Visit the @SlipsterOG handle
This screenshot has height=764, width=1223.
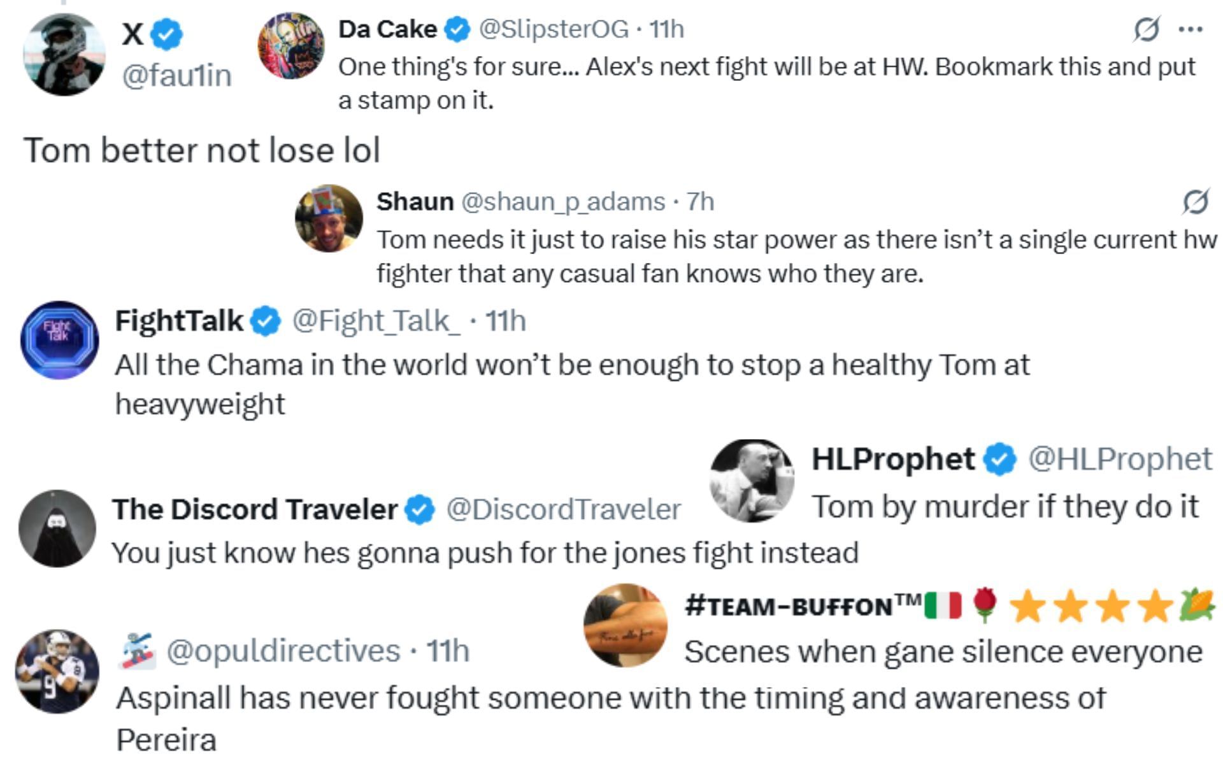tap(553, 29)
